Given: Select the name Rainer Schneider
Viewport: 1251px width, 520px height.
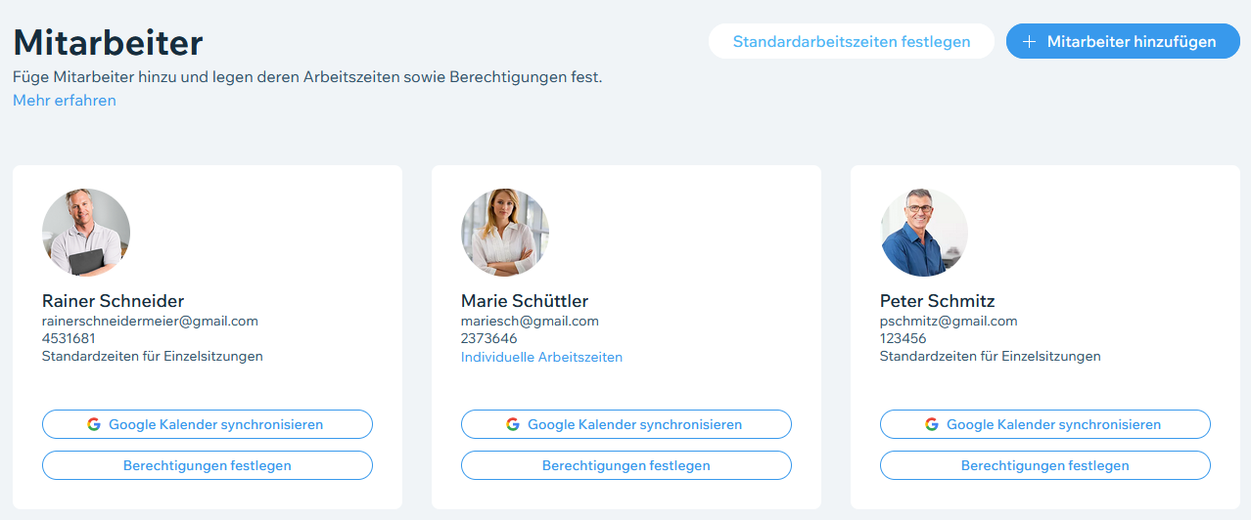Looking at the screenshot, I should point(113,301).
